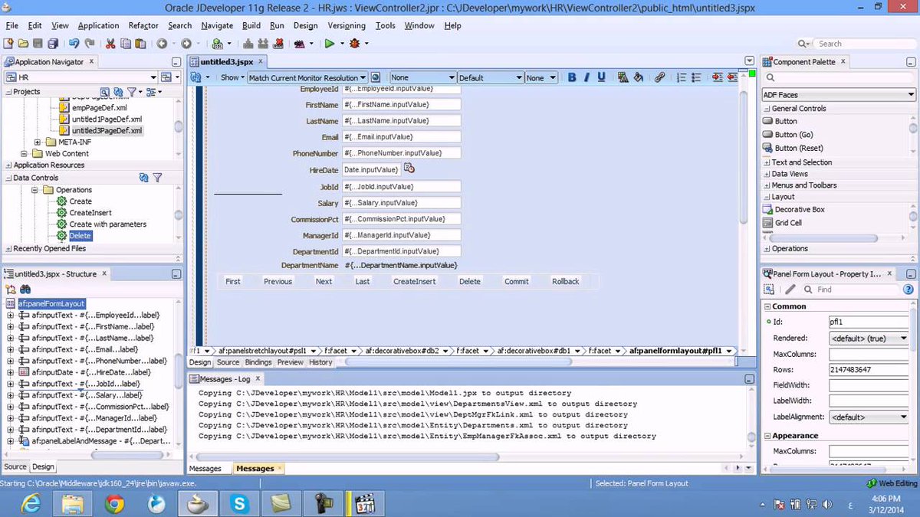Apply Italic formatting in editor toolbar
This screenshot has height=517, width=920.
click(586, 77)
